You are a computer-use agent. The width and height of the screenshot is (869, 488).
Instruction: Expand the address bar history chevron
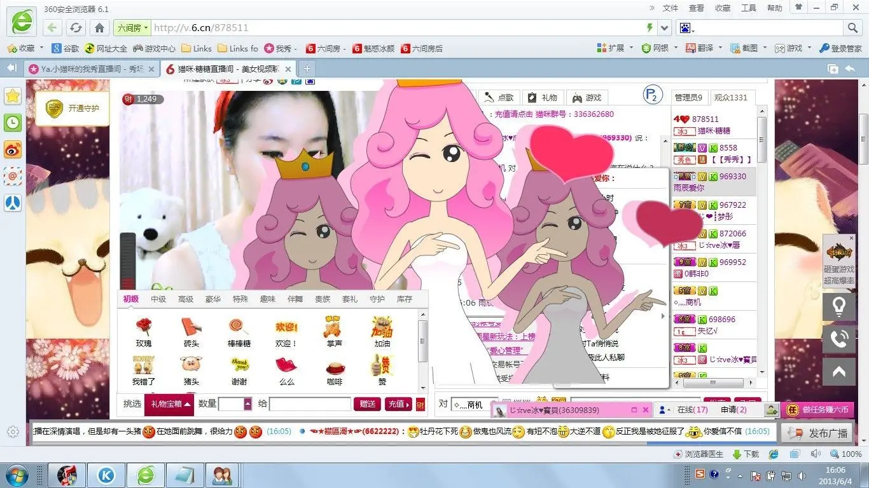pyautogui.click(x=664, y=28)
